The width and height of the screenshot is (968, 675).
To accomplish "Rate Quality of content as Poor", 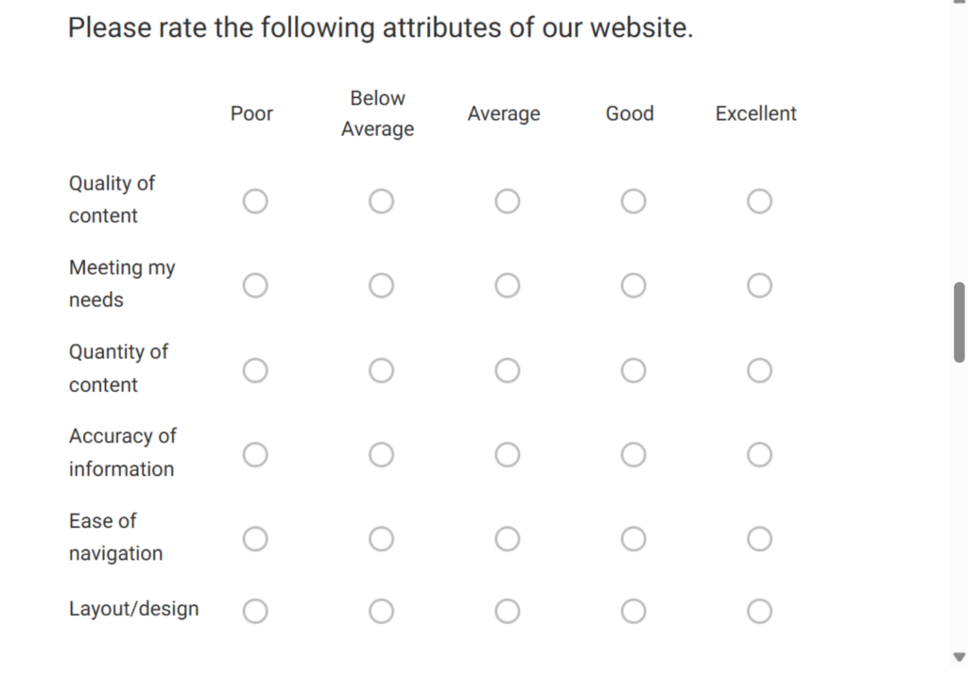I will coord(255,200).
